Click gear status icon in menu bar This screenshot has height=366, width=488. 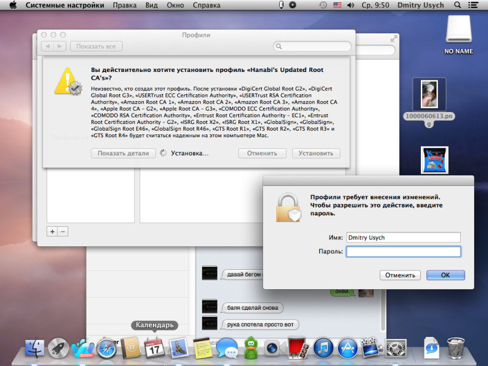point(293,5)
